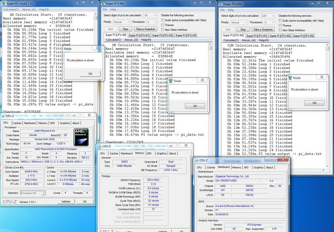Click OK in Finish dialog over Super PI mod1.5
This screenshot has height=232, width=334.
click(90, 74)
